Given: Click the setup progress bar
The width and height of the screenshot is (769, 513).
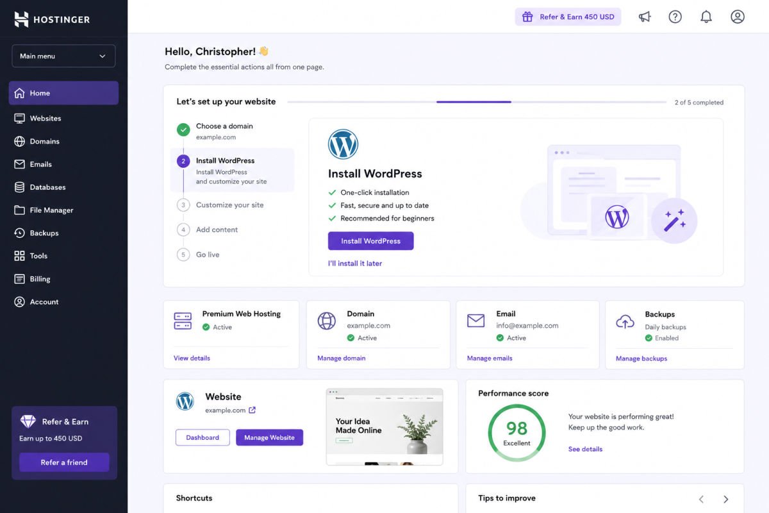Looking at the screenshot, I should [477, 102].
